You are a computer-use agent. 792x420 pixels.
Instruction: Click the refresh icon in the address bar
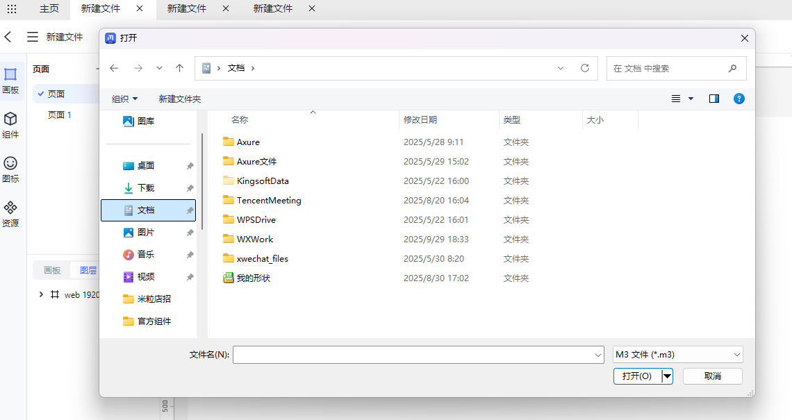click(x=584, y=68)
